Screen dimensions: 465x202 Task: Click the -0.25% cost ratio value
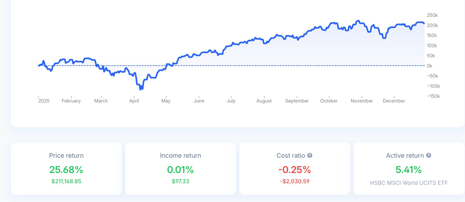[294, 169]
